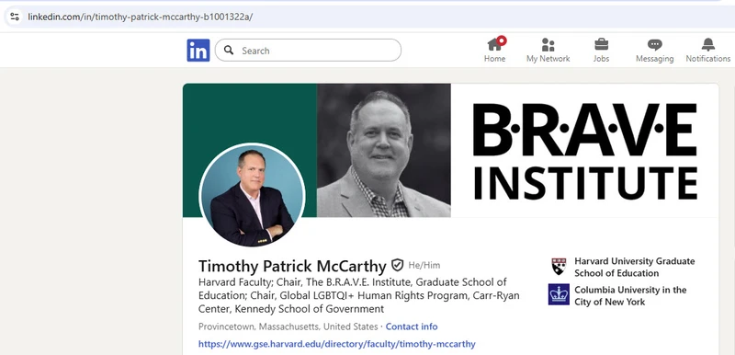Image resolution: width=735 pixels, height=355 pixels.
Task: Click the name Timothy Patrick McCarthy
Action: [x=292, y=266]
